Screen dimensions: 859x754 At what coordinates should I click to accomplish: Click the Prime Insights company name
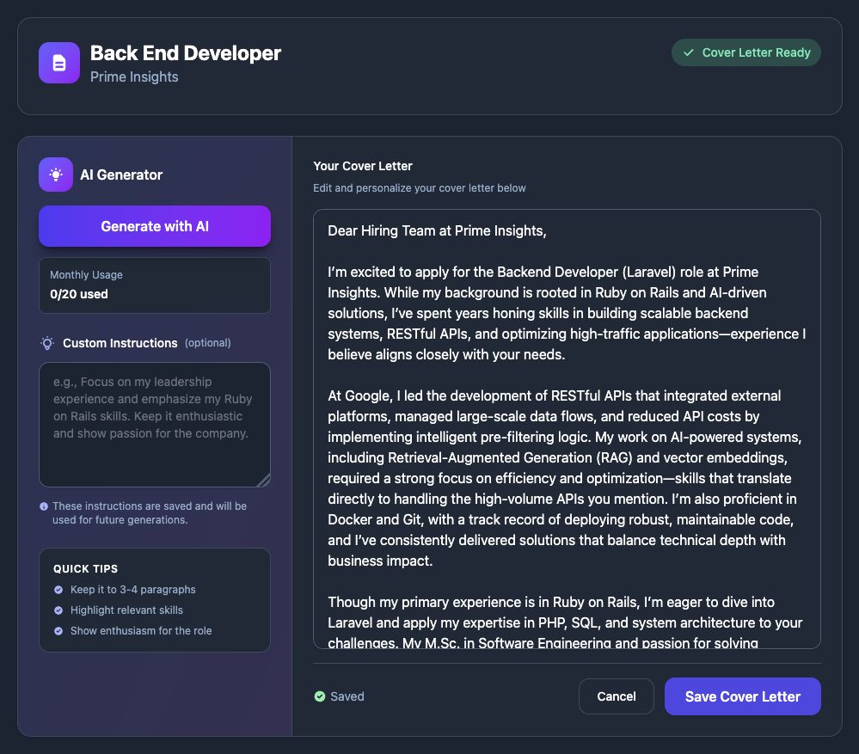pos(134,77)
